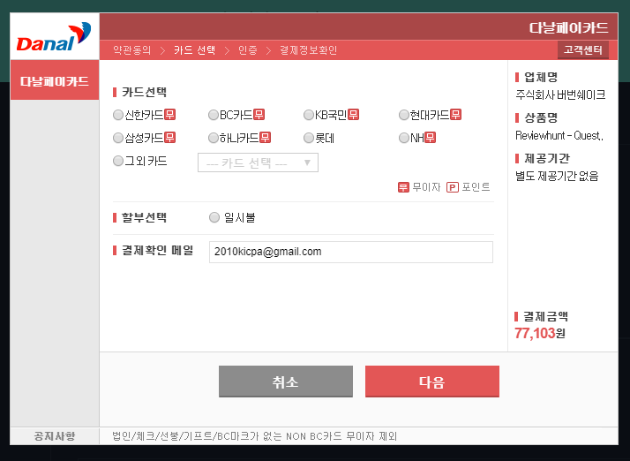Click the 77,103원 payment amount

tap(540, 333)
